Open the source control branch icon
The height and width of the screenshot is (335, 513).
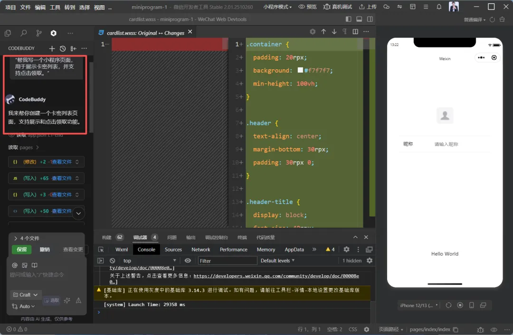38,33
